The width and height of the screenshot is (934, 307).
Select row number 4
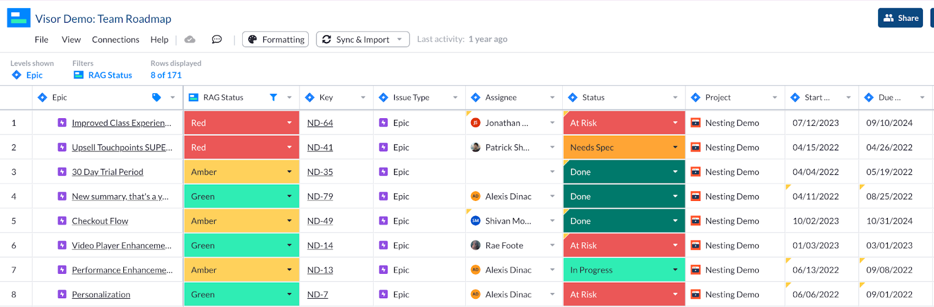[14, 196]
